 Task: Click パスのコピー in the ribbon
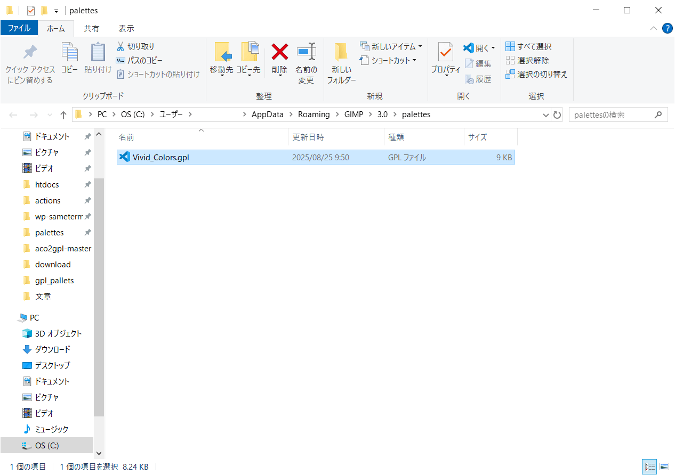(x=139, y=61)
